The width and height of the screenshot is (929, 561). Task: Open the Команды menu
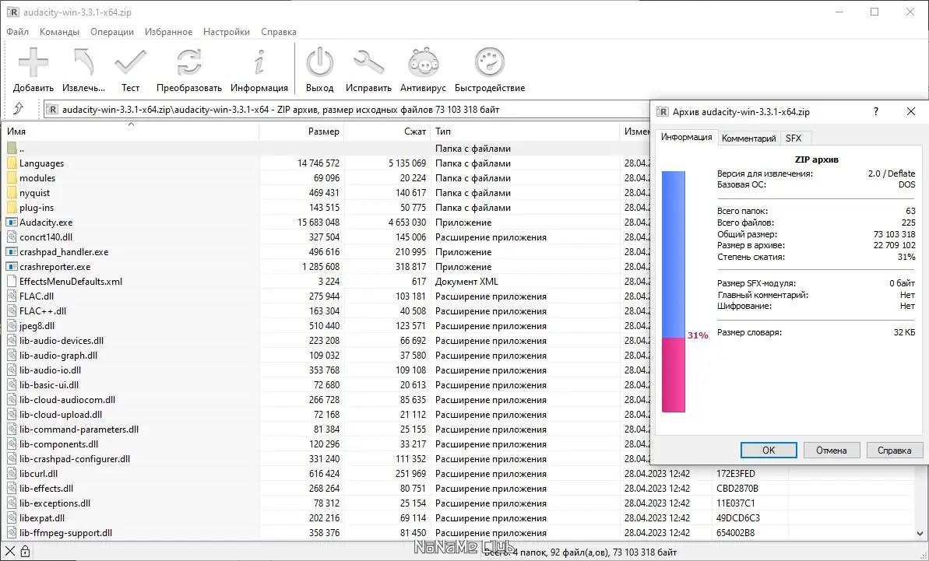[59, 32]
